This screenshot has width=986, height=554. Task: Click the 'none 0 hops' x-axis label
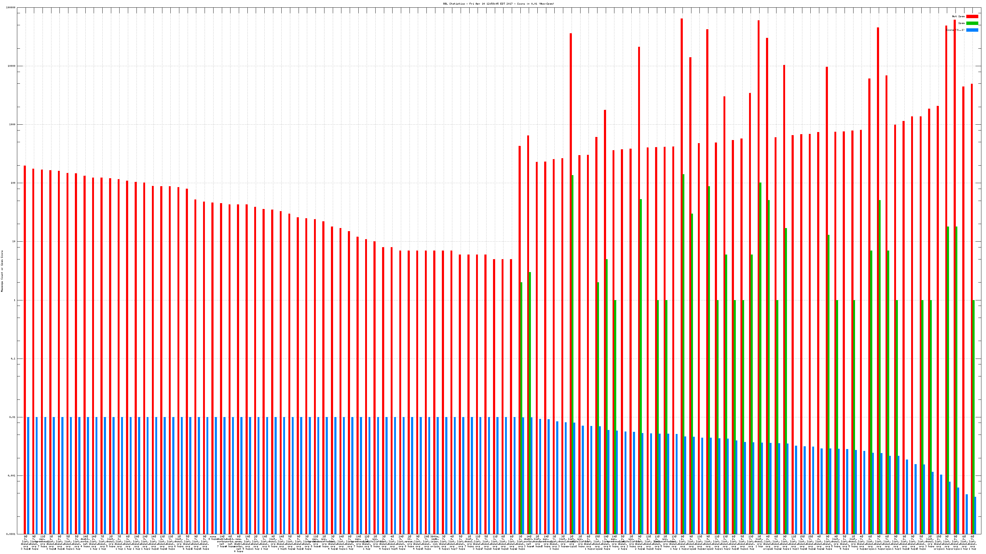tap(213, 538)
